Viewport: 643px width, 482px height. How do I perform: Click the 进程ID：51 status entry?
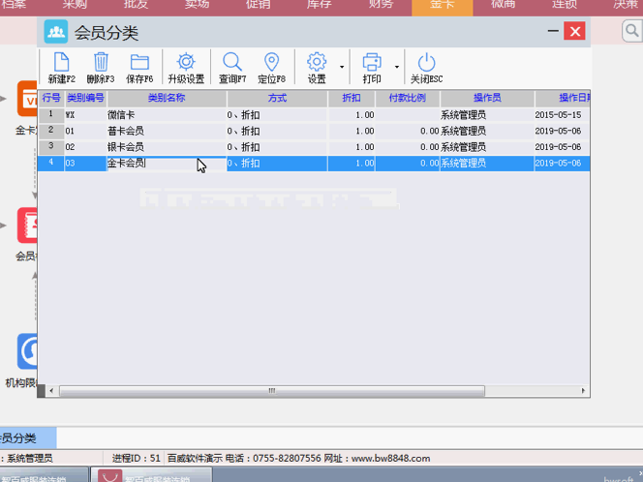[136, 458]
